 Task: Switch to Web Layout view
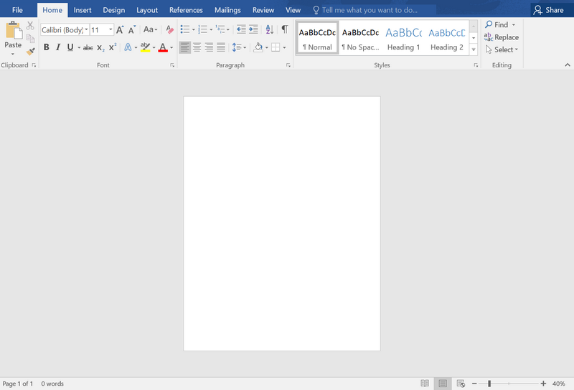461,384
